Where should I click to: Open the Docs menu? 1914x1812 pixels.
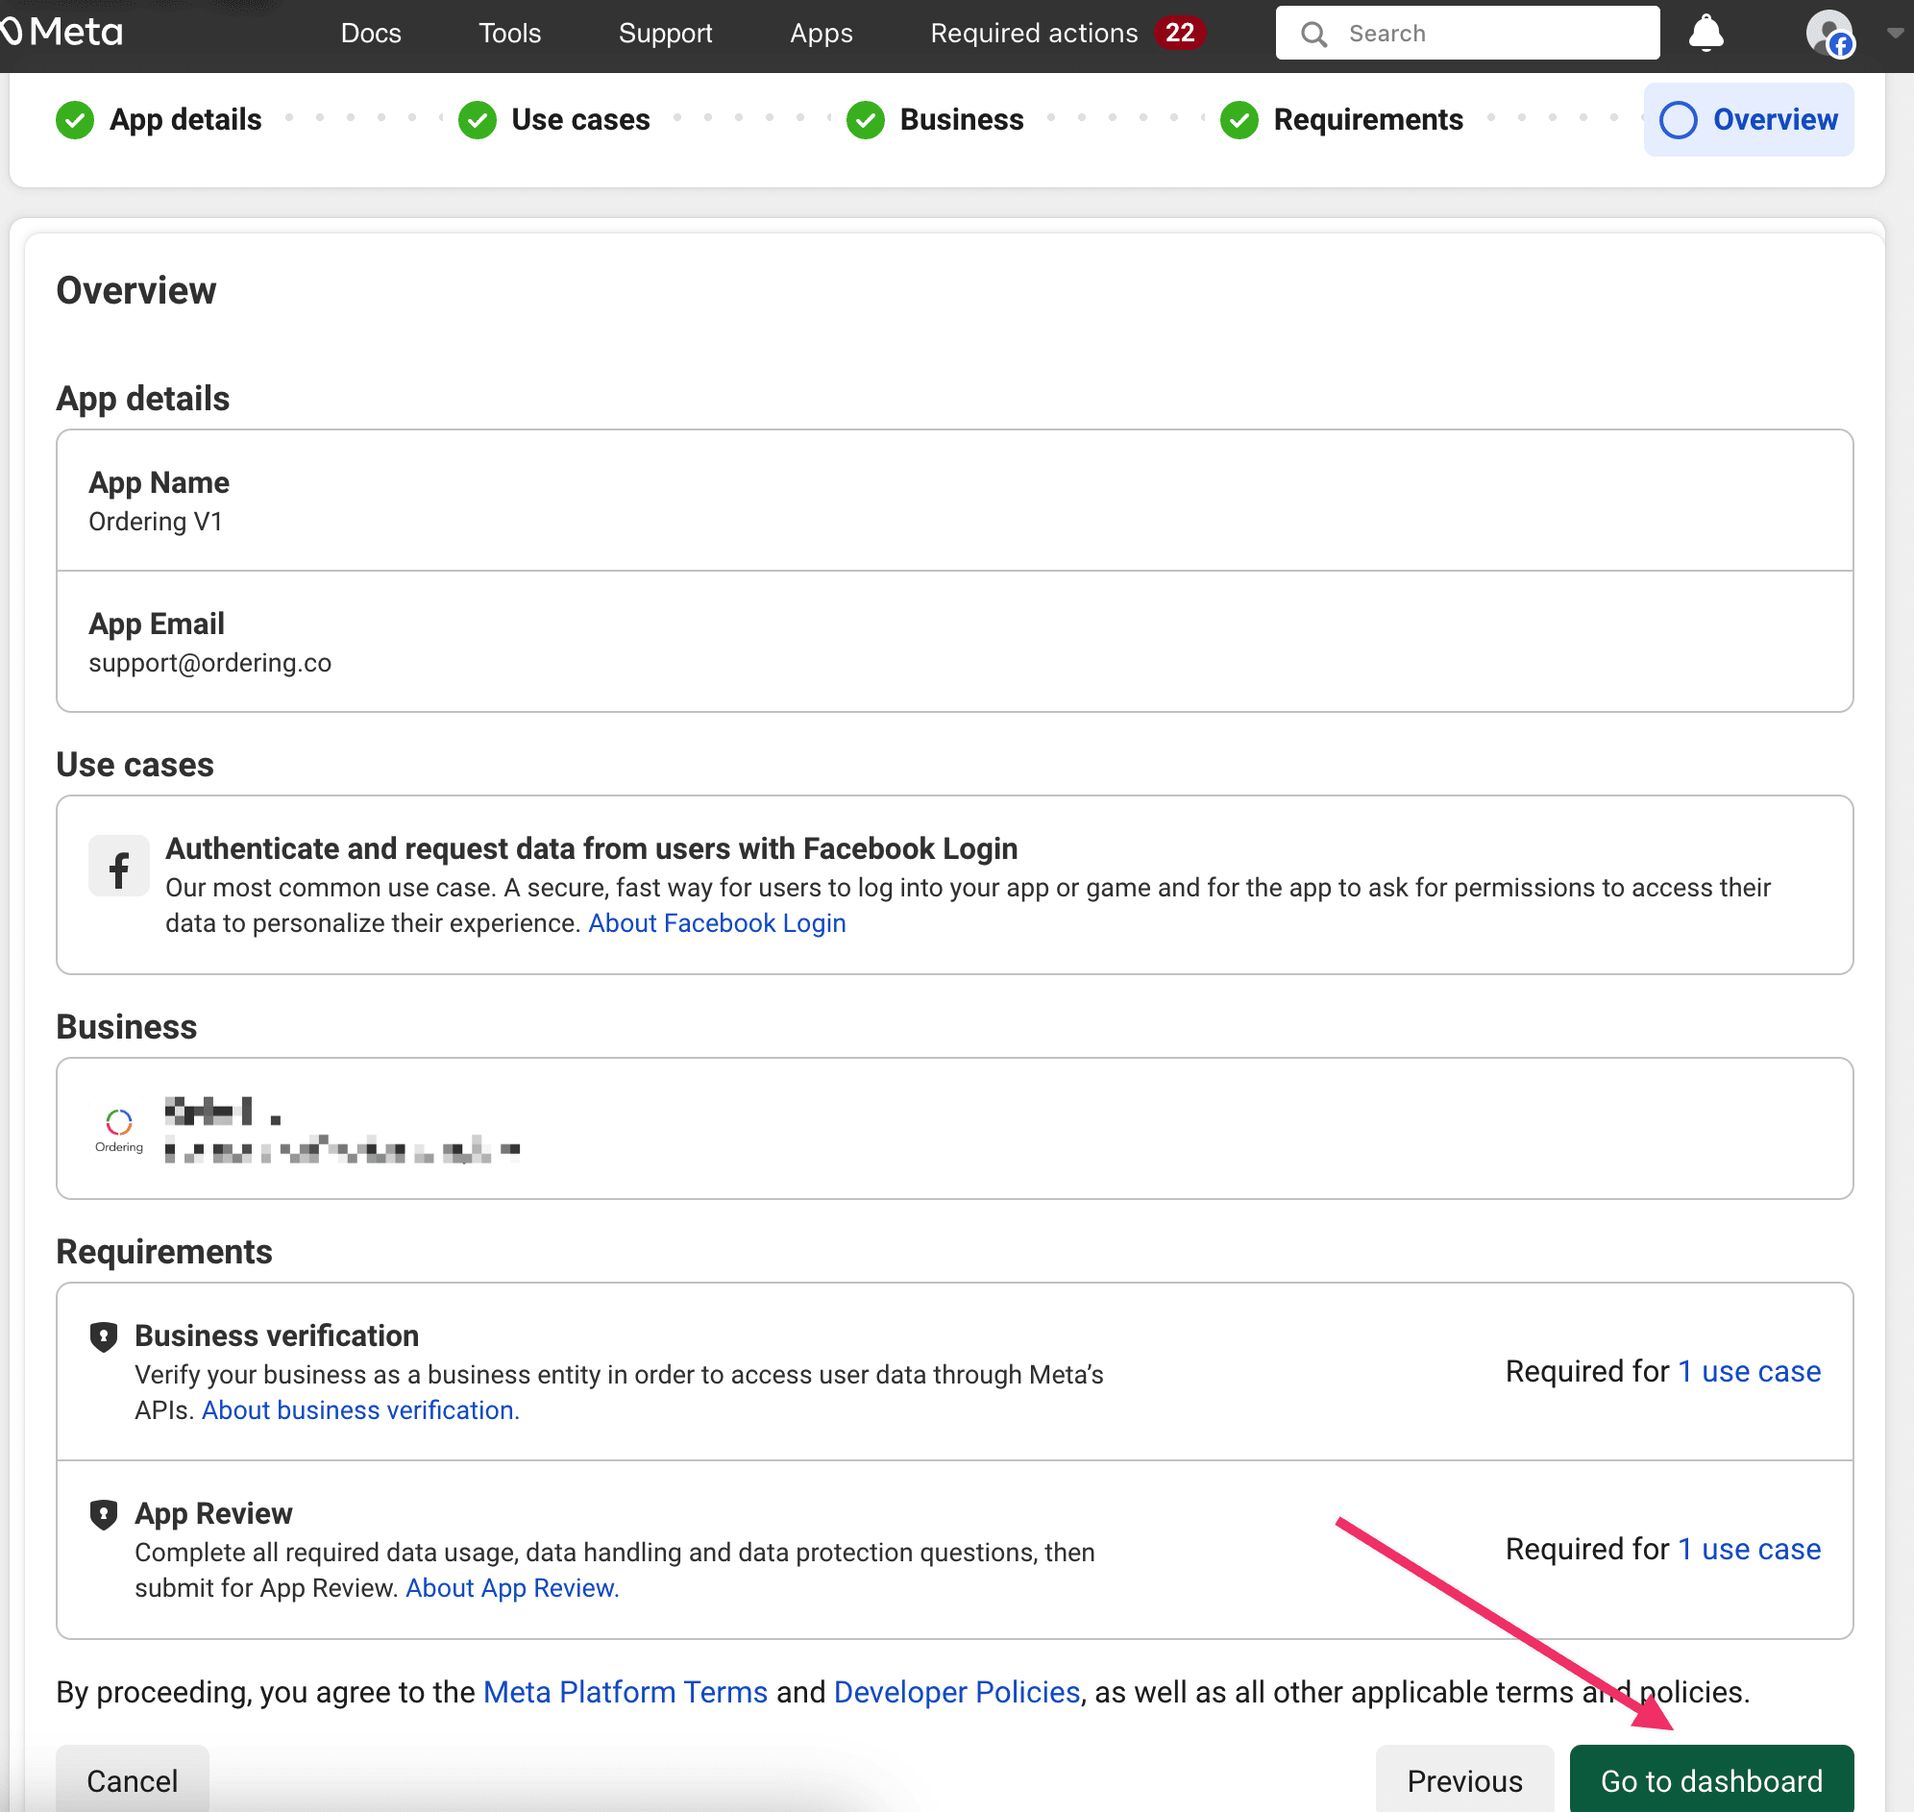[x=371, y=33]
